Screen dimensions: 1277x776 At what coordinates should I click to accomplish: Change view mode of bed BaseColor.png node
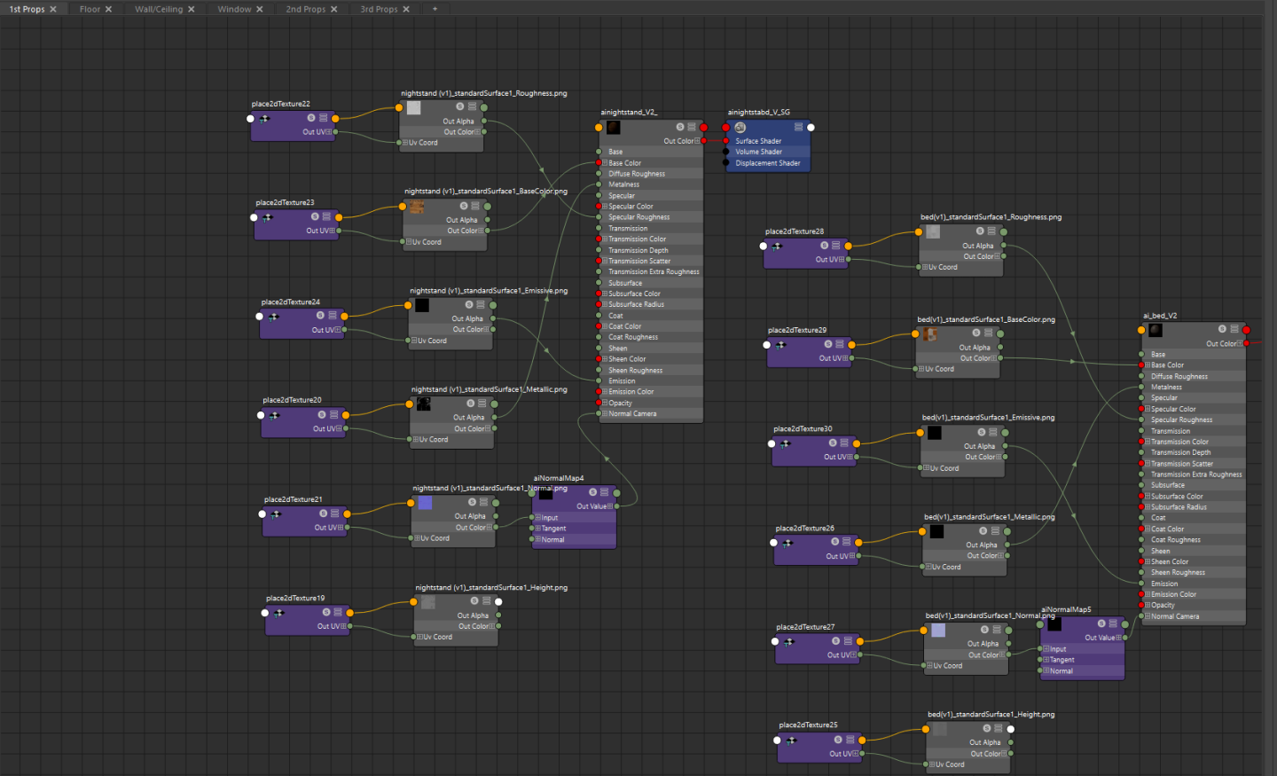click(988, 333)
